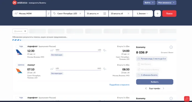Open departure date 21 августа field

96,13
